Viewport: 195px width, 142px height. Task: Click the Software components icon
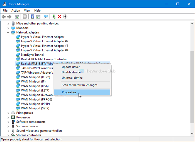pyautogui.click(x=13, y=122)
